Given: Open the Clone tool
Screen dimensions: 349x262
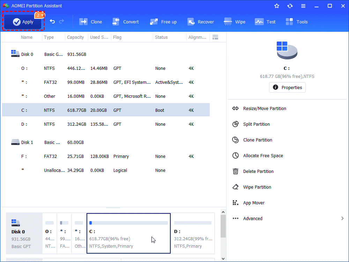Looking at the screenshot, I should 90,22.
